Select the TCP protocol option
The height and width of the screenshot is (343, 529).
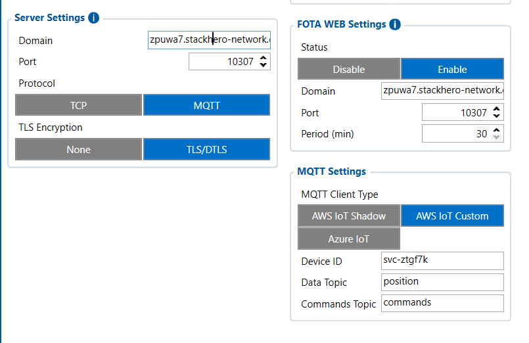(x=78, y=105)
